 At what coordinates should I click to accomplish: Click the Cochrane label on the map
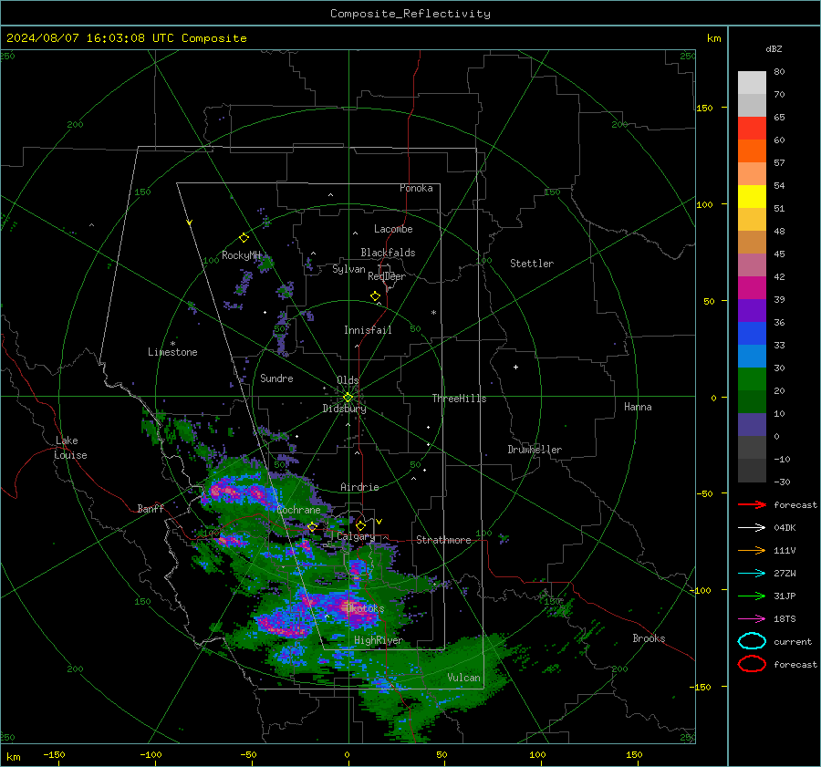pos(298,510)
